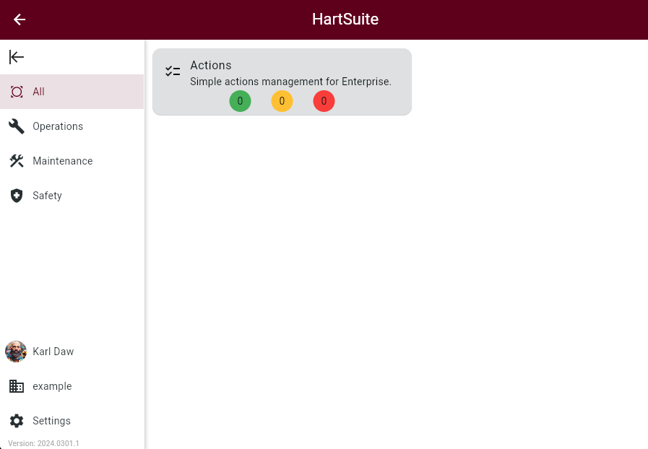Select the Safety shield icon
648x449 pixels.
16,196
